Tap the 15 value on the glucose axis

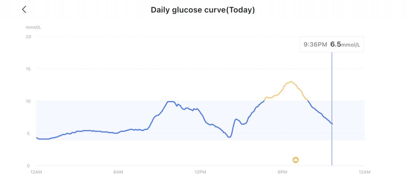(28, 69)
